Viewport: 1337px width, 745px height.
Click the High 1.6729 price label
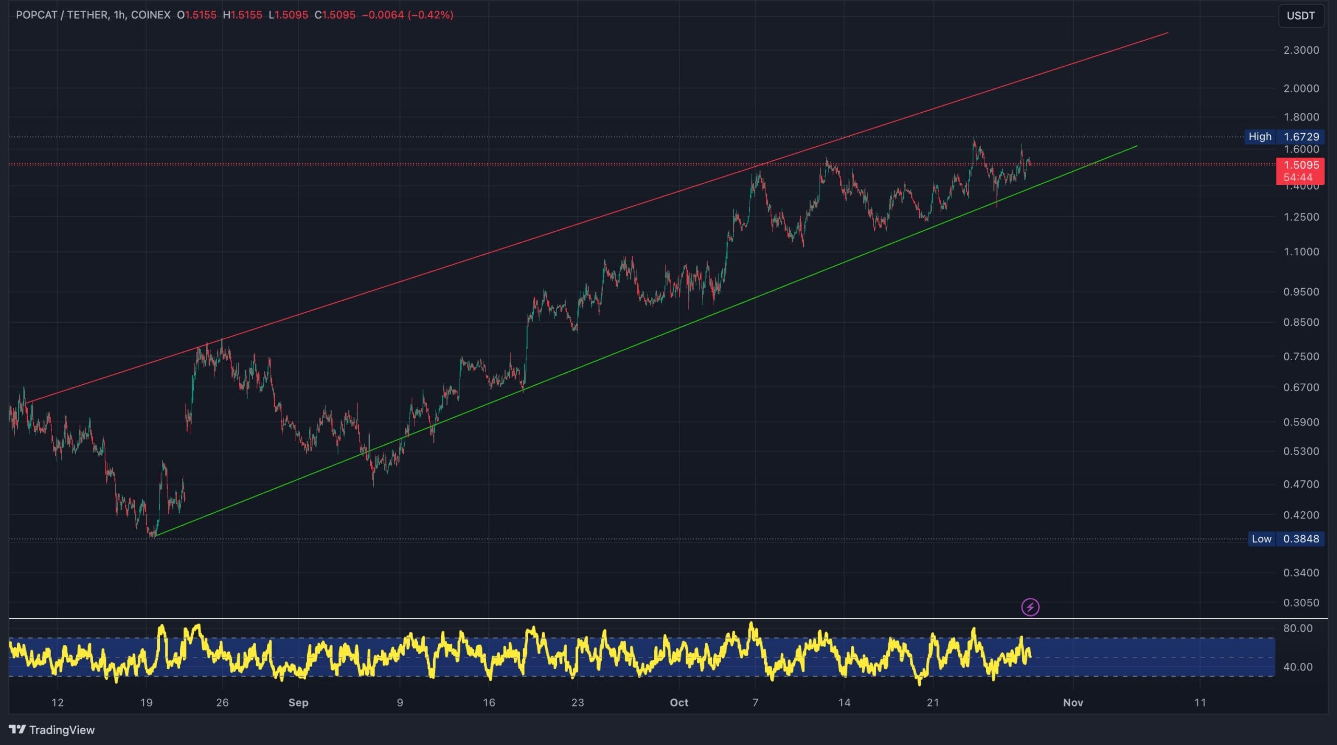1284,137
